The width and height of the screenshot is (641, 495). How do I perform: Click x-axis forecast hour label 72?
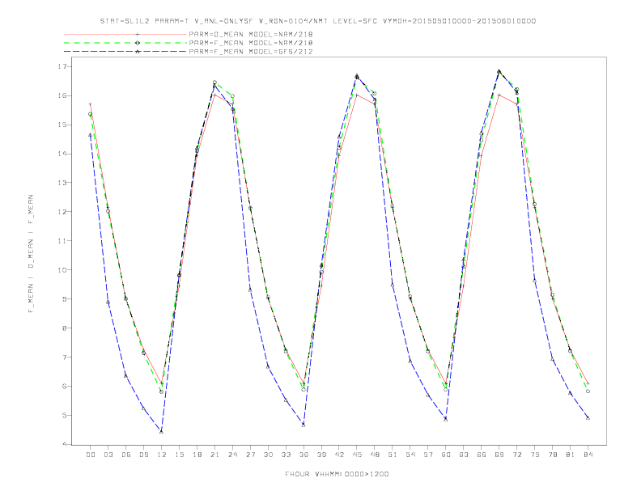(516, 455)
